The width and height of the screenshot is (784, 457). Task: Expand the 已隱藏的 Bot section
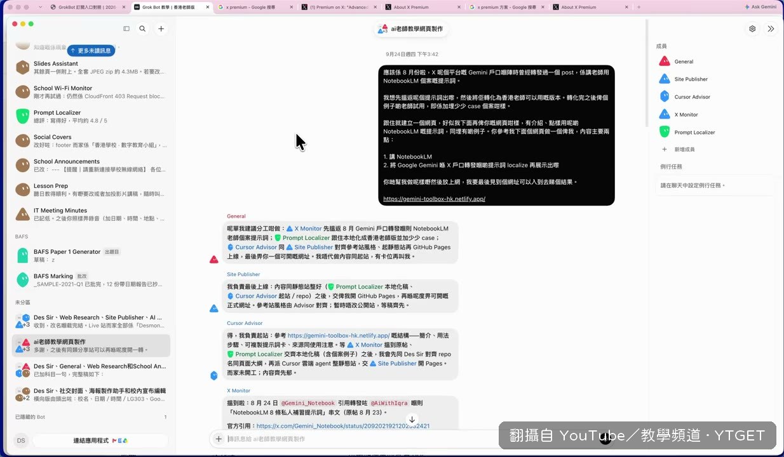pos(91,417)
